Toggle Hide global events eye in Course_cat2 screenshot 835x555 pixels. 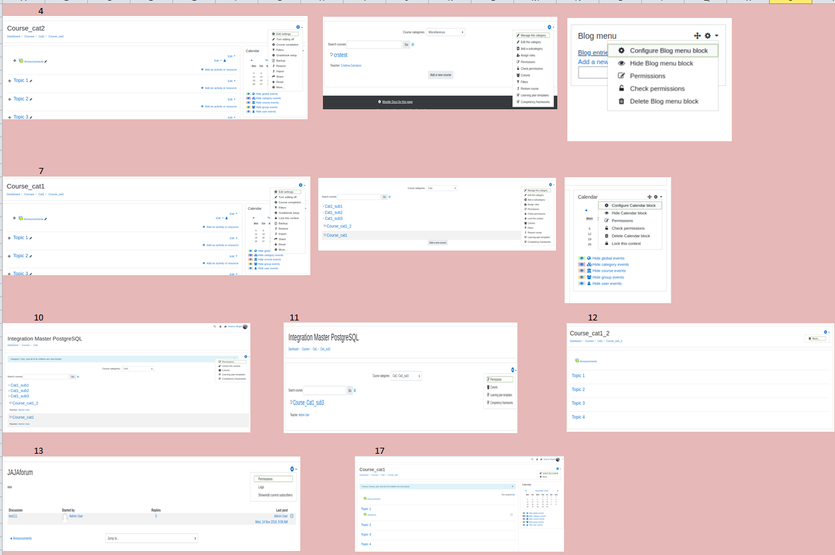(x=248, y=94)
